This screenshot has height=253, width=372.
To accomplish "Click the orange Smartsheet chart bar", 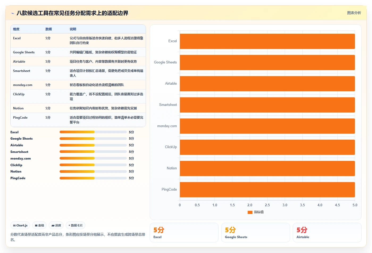I will coord(267,105).
